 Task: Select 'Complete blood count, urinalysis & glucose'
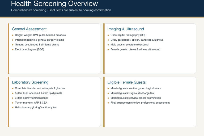[x=40, y=88]
